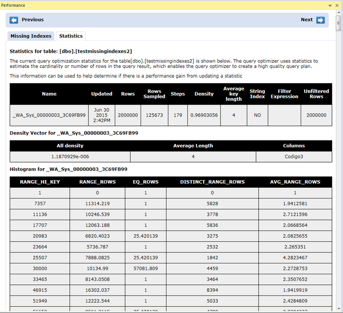Open the Performance panel dropdown arrow

click(x=330, y=6)
